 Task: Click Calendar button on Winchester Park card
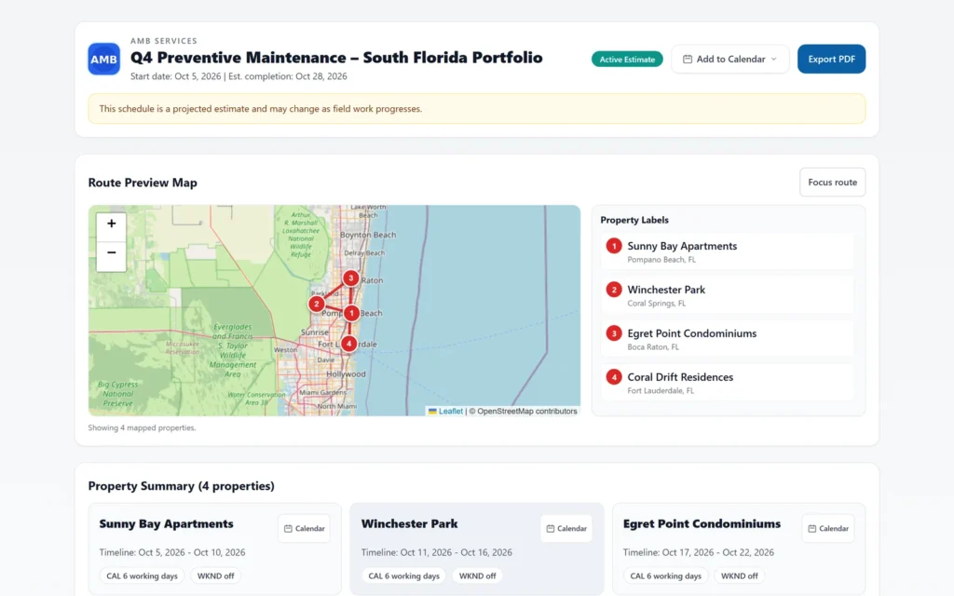click(566, 529)
